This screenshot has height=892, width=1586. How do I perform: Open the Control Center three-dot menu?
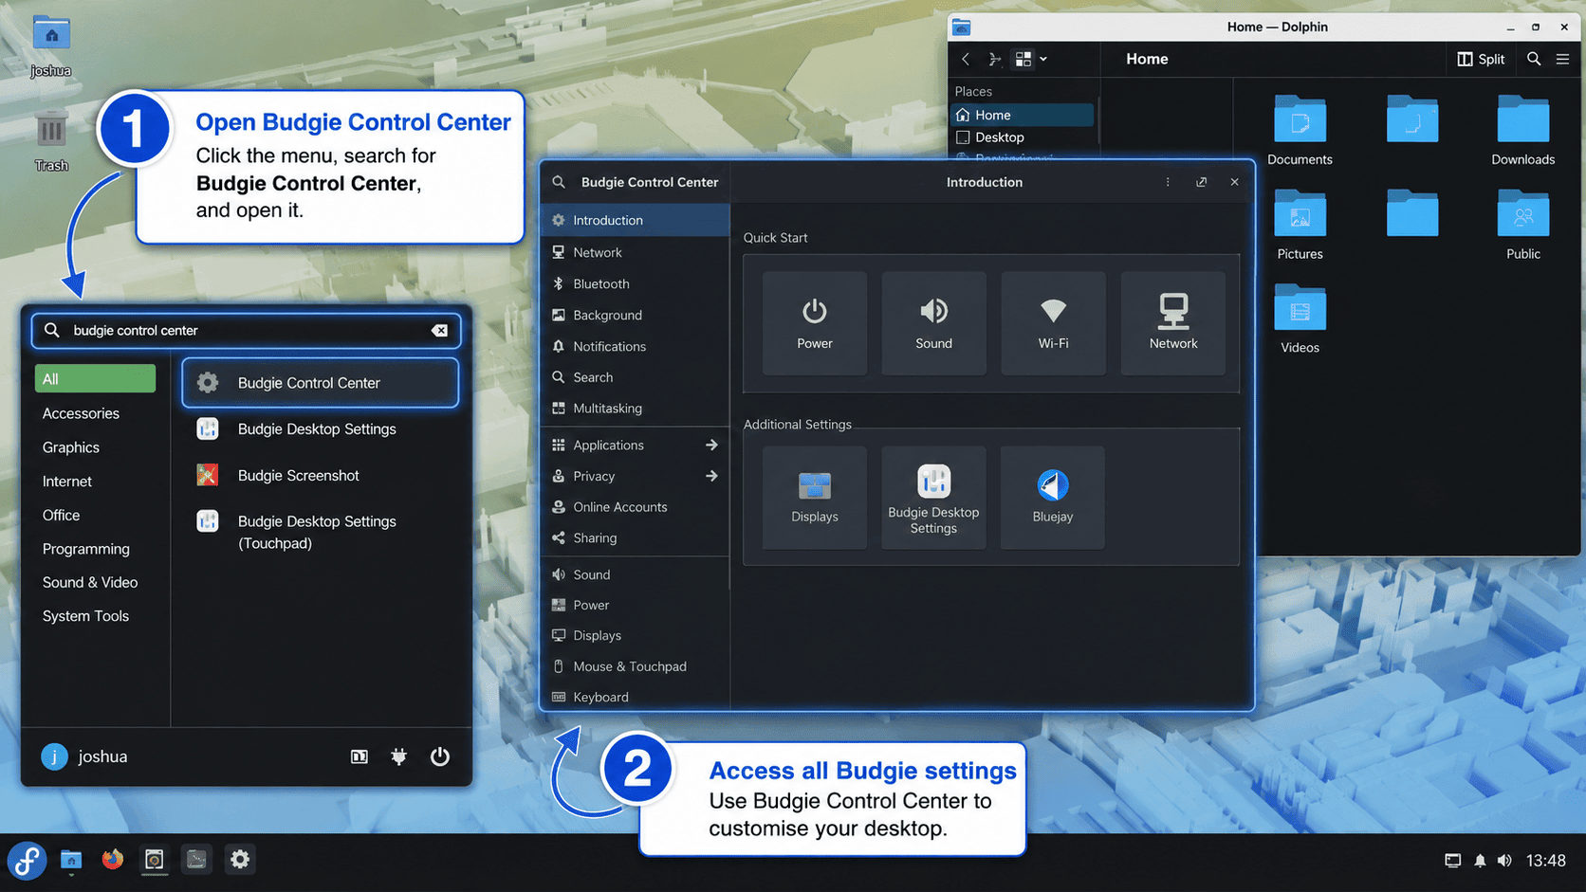(x=1168, y=182)
